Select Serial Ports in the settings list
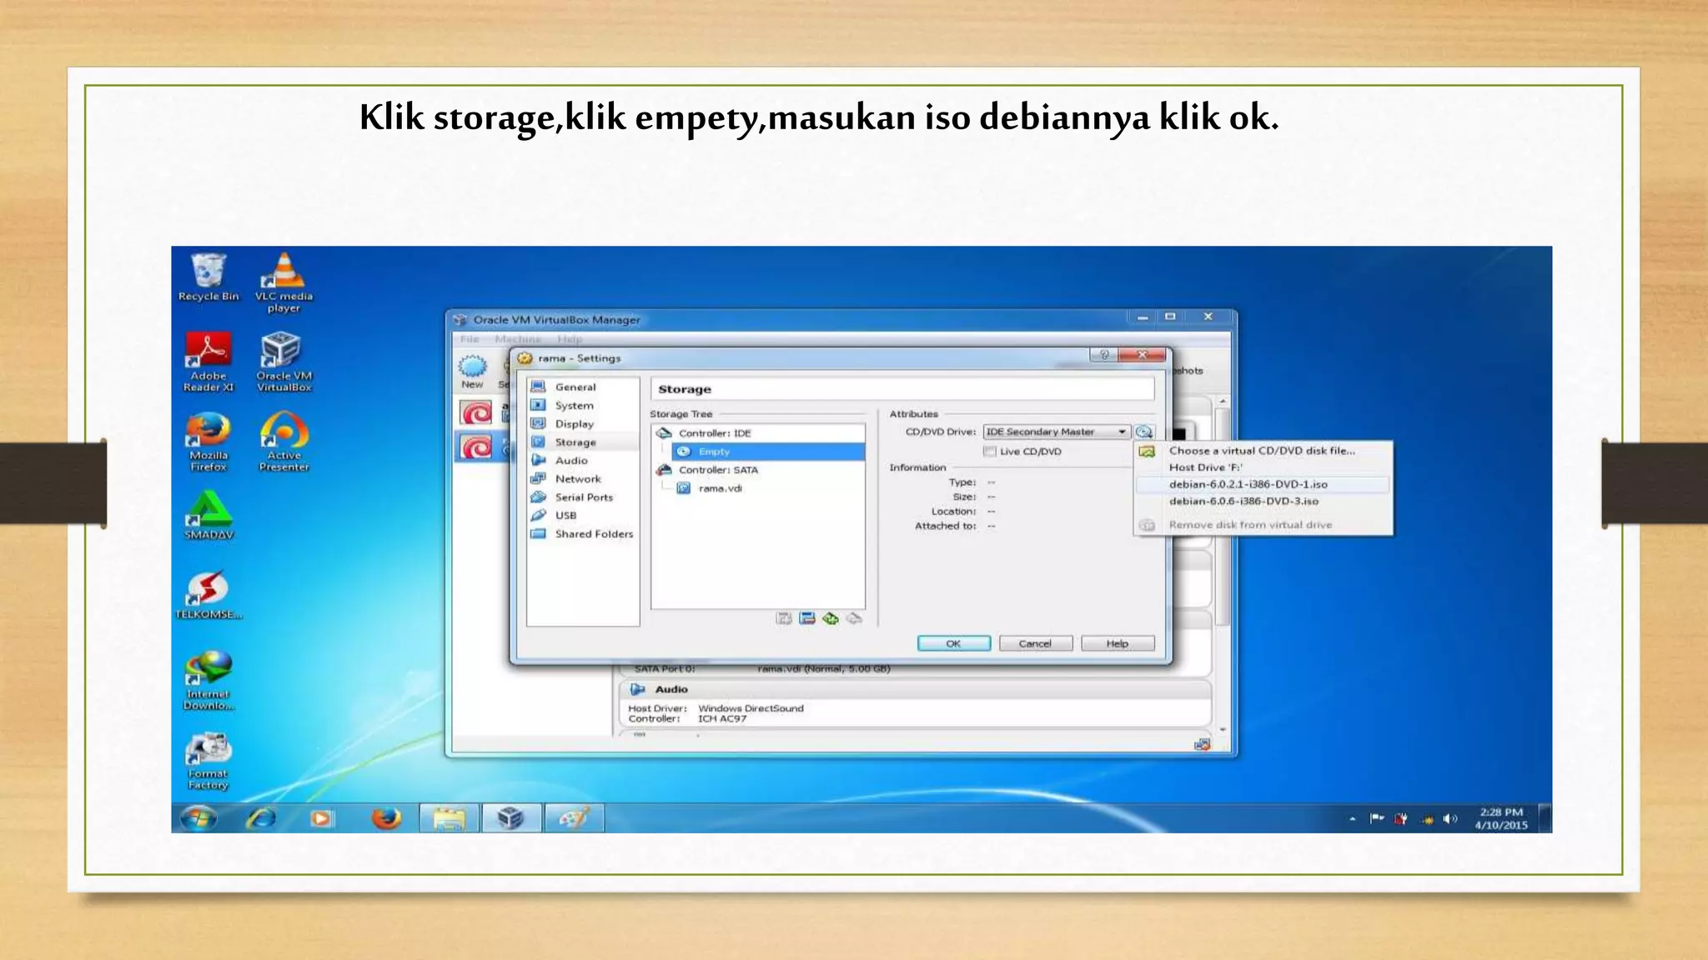This screenshot has height=960, width=1708. (582, 497)
